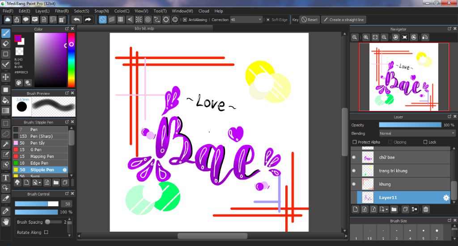Select the Move tool
Viewport: 458px width, 246px height.
click(x=5, y=77)
